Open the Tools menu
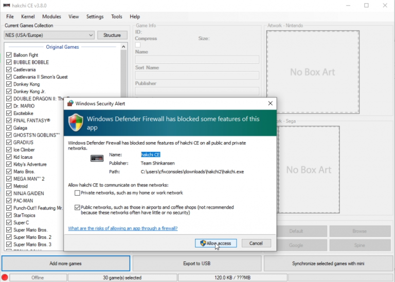This screenshot has height=282, width=395. [x=117, y=16]
